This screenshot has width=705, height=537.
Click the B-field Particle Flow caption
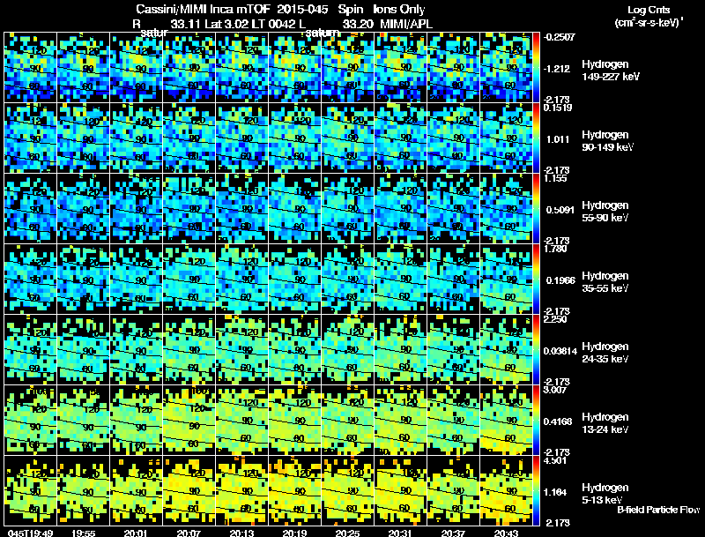pyautogui.click(x=658, y=510)
